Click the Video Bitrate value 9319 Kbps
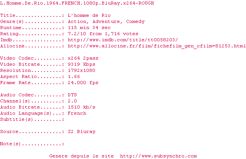Image resolution: width=246 pixels, height=159 pixels. coord(81,64)
